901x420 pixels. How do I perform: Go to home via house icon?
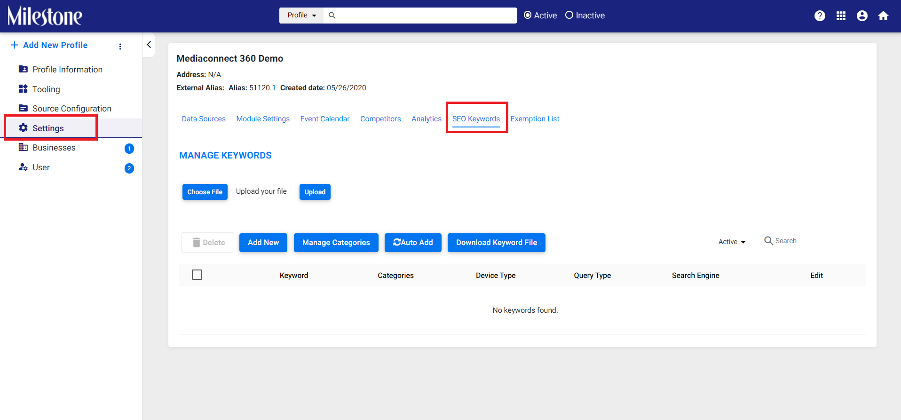pos(883,16)
